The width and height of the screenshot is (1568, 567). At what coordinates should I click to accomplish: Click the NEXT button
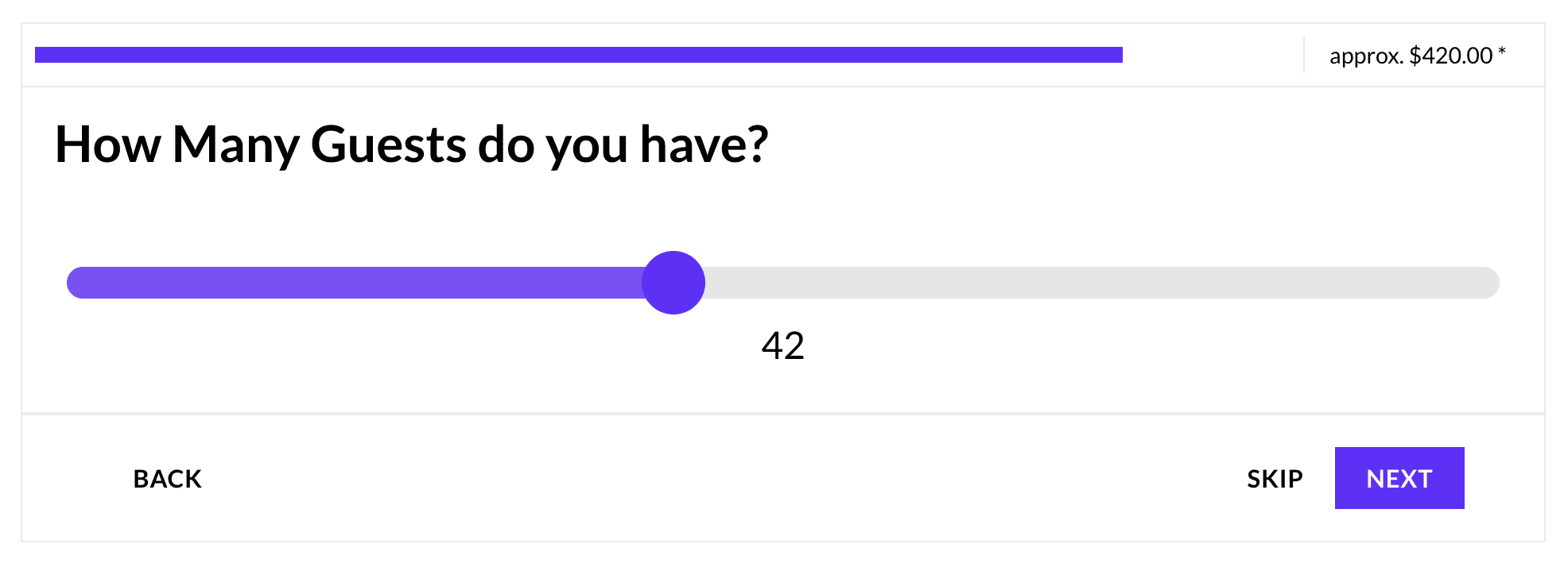1399,478
